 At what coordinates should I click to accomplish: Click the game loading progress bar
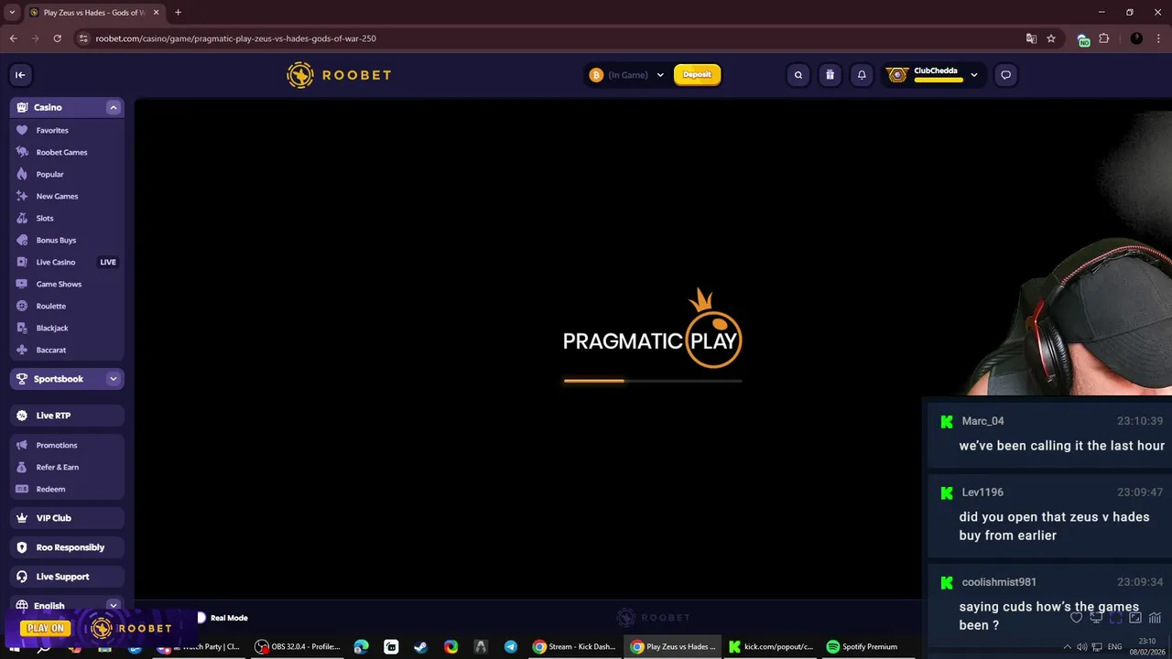point(653,381)
